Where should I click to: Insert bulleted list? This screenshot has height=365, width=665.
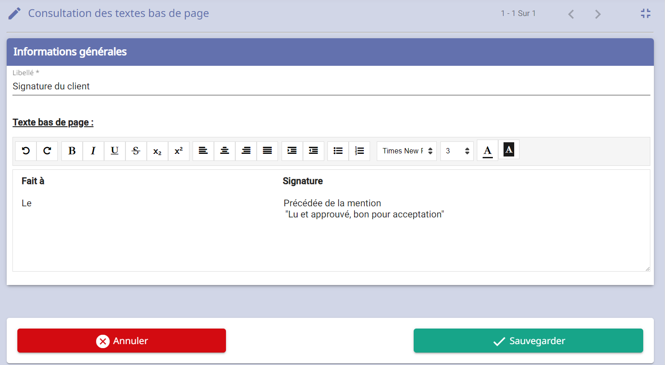pos(338,151)
